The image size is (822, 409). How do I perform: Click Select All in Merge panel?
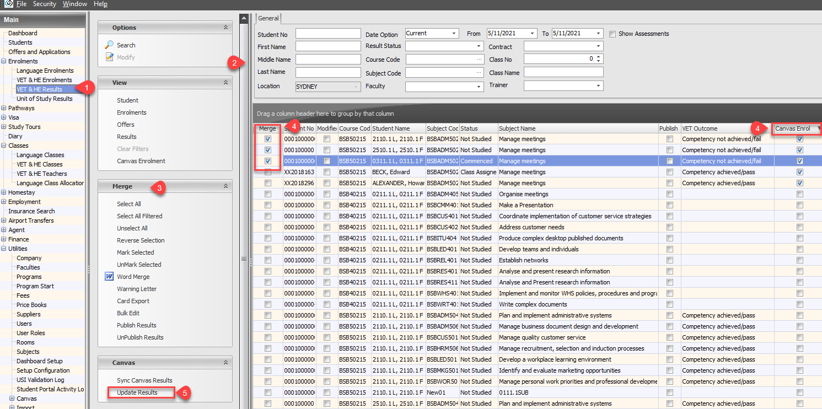point(129,204)
